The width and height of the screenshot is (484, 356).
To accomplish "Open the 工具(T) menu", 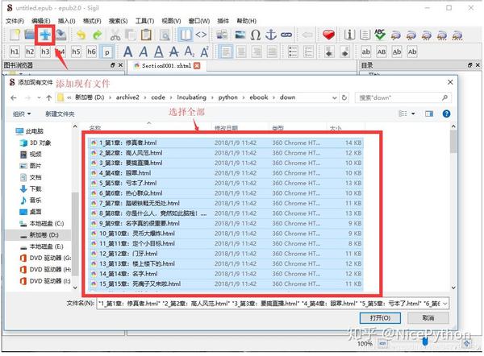I will pos(144,21).
